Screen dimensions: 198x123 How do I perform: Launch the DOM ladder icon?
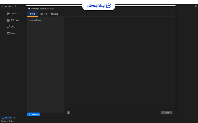point(9,27)
